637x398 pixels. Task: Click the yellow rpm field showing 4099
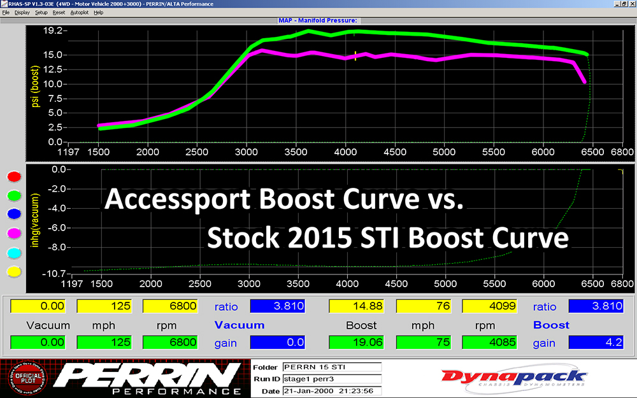489,306
